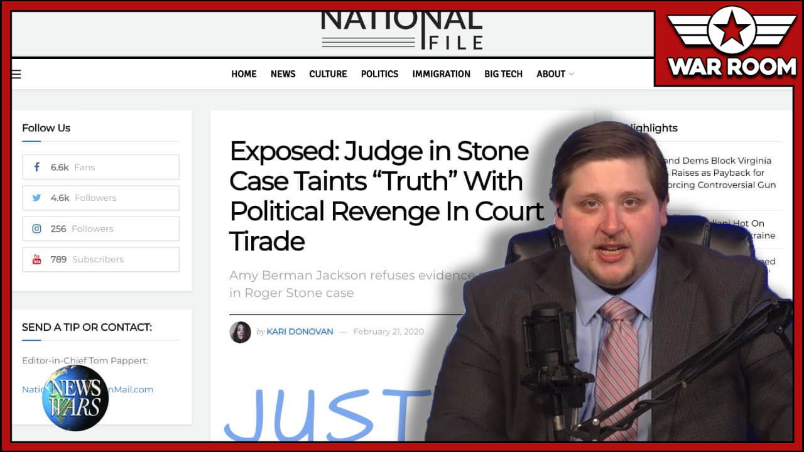Select CULTURE in the navigation bar

click(328, 74)
